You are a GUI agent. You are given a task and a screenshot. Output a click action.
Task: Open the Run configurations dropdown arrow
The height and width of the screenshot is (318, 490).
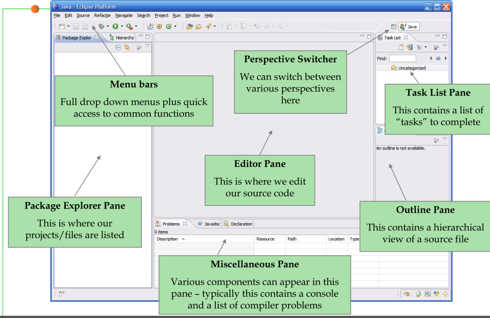pos(122,26)
